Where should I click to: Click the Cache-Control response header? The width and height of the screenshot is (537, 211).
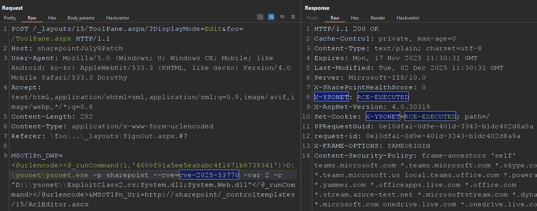click(385, 38)
